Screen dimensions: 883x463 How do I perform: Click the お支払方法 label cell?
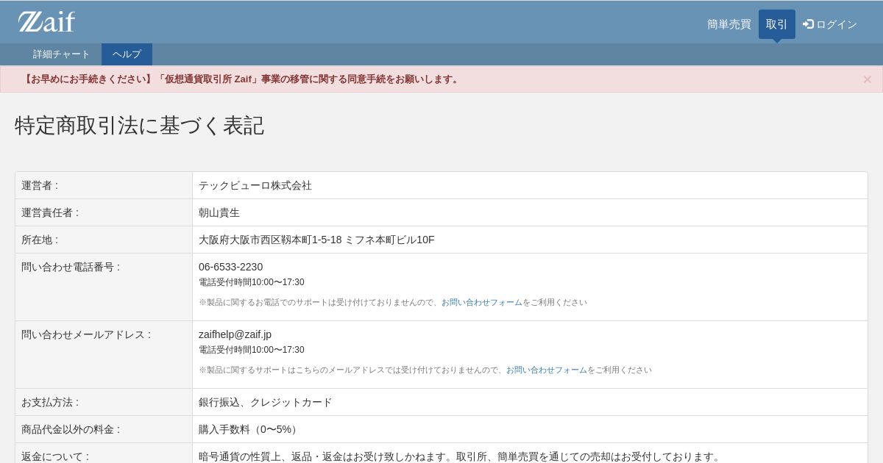pyautogui.click(x=104, y=402)
